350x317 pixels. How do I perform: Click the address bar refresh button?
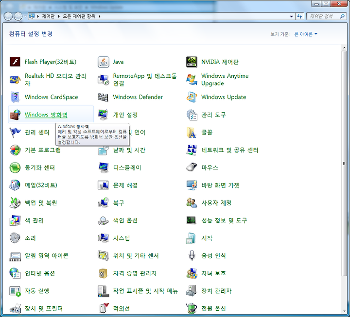[x=299, y=17]
